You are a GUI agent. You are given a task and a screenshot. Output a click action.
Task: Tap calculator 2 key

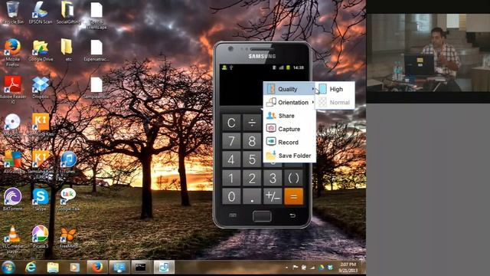click(x=252, y=178)
